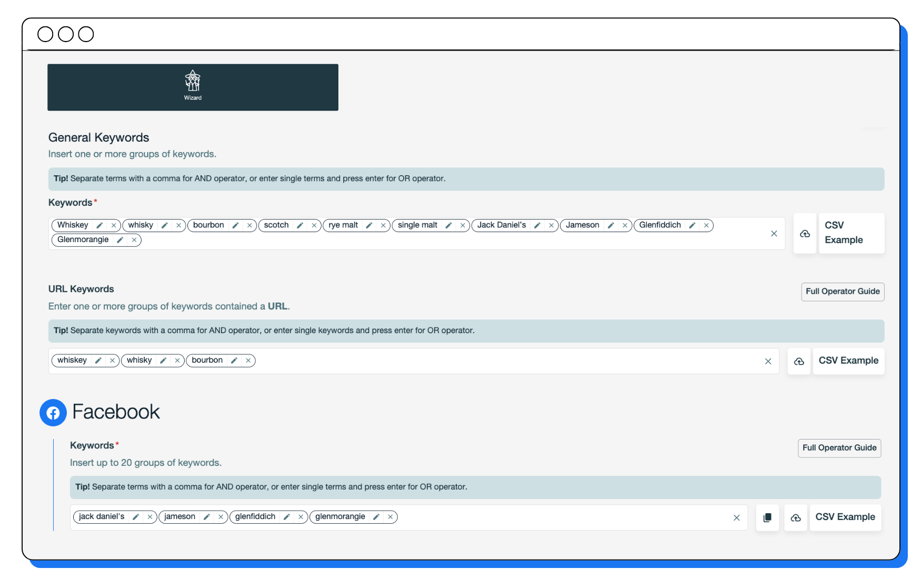Remove "rye malt" from General Keywords
The image size is (921, 579).
[x=383, y=225]
